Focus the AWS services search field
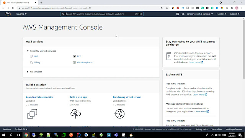 click(102, 14)
